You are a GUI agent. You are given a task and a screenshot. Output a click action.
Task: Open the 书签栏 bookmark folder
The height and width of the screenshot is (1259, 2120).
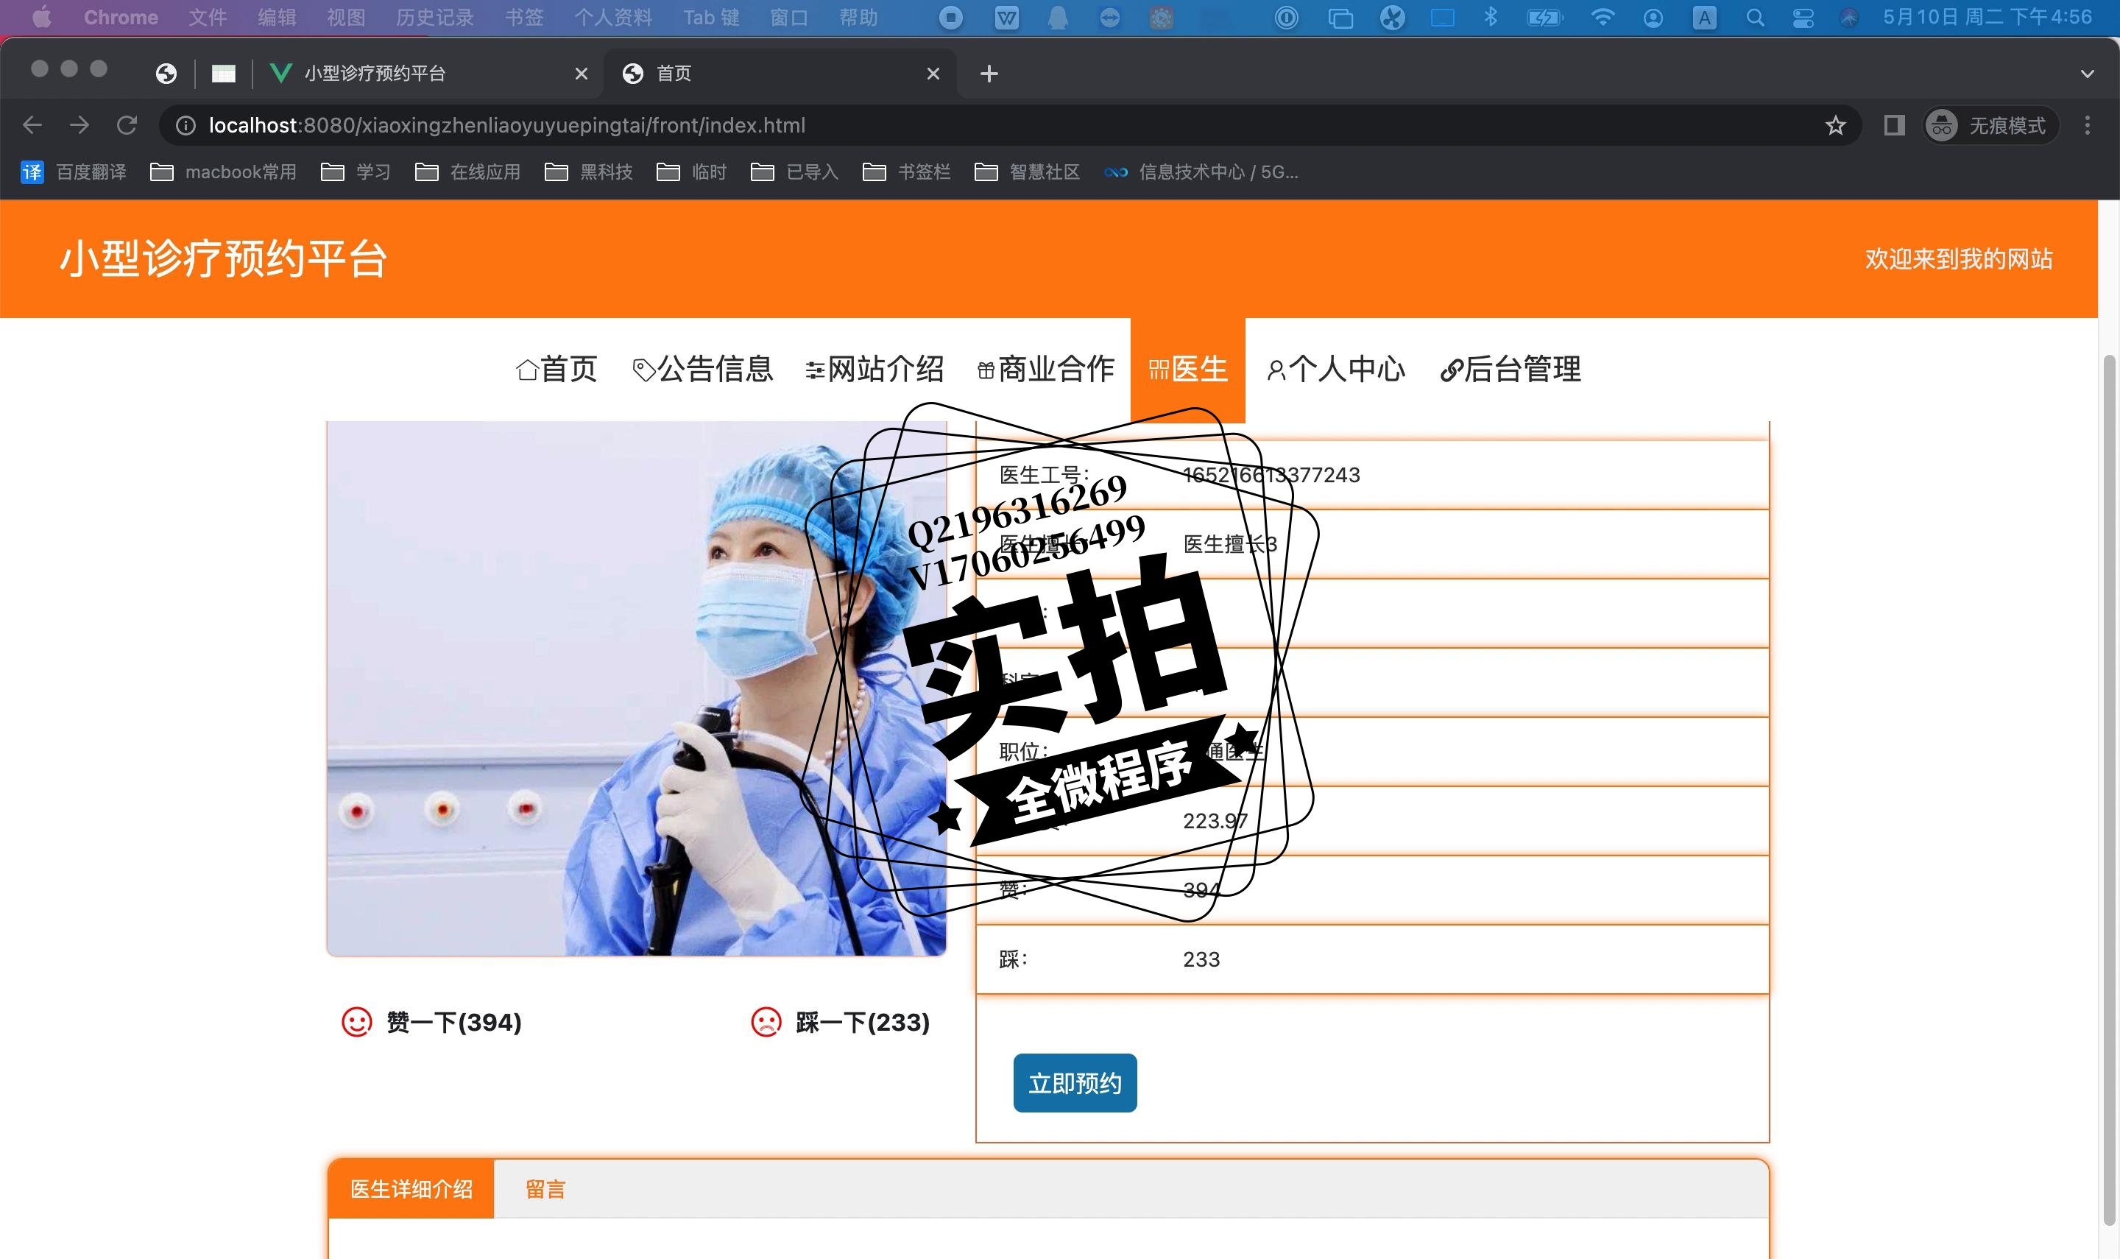point(905,172)
